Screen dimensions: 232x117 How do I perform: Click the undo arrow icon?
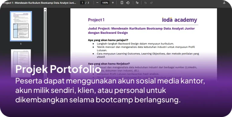click(145, 3)
